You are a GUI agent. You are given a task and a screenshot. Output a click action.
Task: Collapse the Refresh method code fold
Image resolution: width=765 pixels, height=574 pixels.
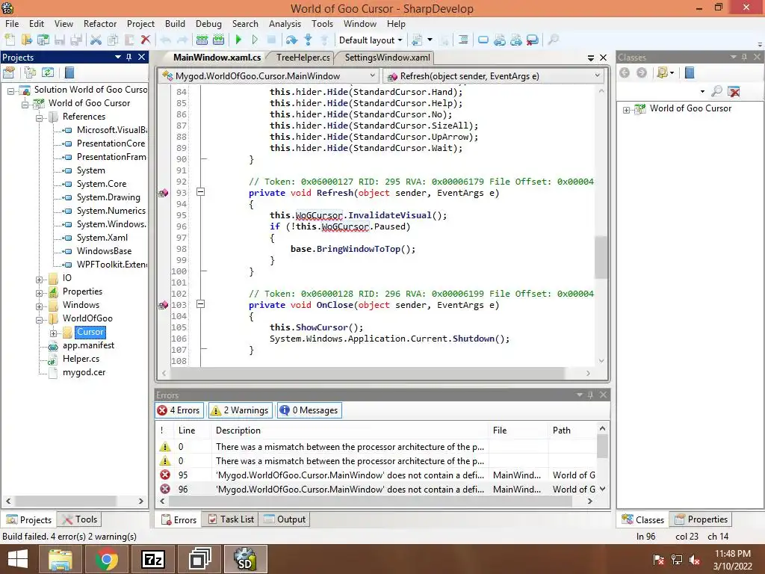(x=200, y=192)
